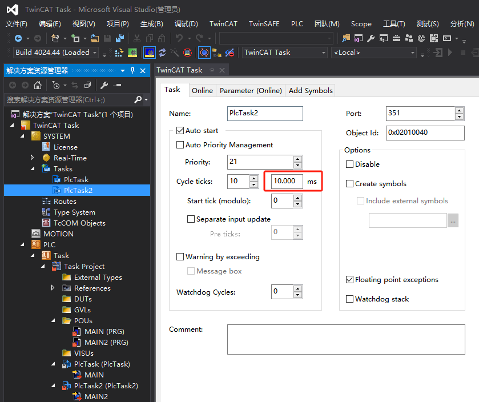Open the TwinCAT menu
This screenshot has width=479, height=402.
[x=223, y=24]
